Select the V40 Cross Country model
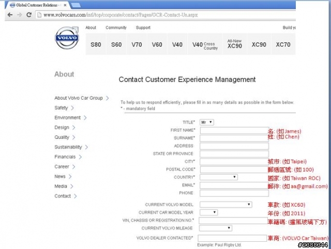The height and width of the screenshot is (249, 331). point(205,45)
